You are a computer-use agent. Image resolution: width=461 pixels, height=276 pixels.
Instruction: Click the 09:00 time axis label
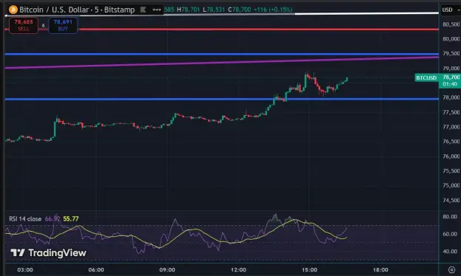(167, 270)
